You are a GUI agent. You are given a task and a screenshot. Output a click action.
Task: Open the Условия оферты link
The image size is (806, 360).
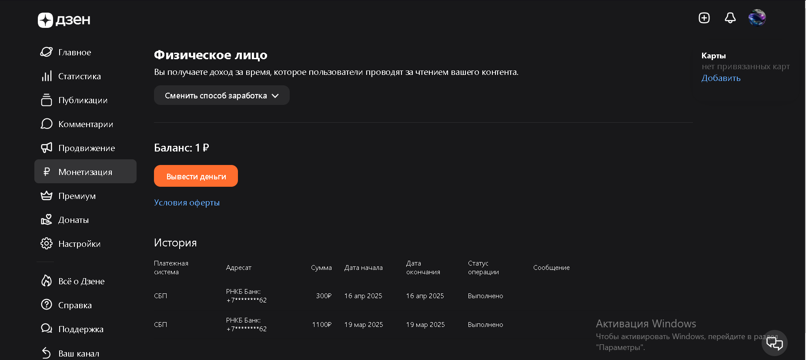[187, 203]
